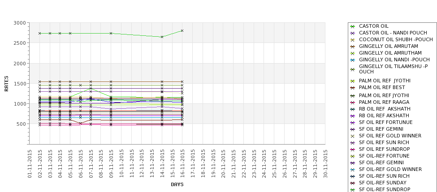
Task: Click the RATES y-axis title
Action: point(6,84)
